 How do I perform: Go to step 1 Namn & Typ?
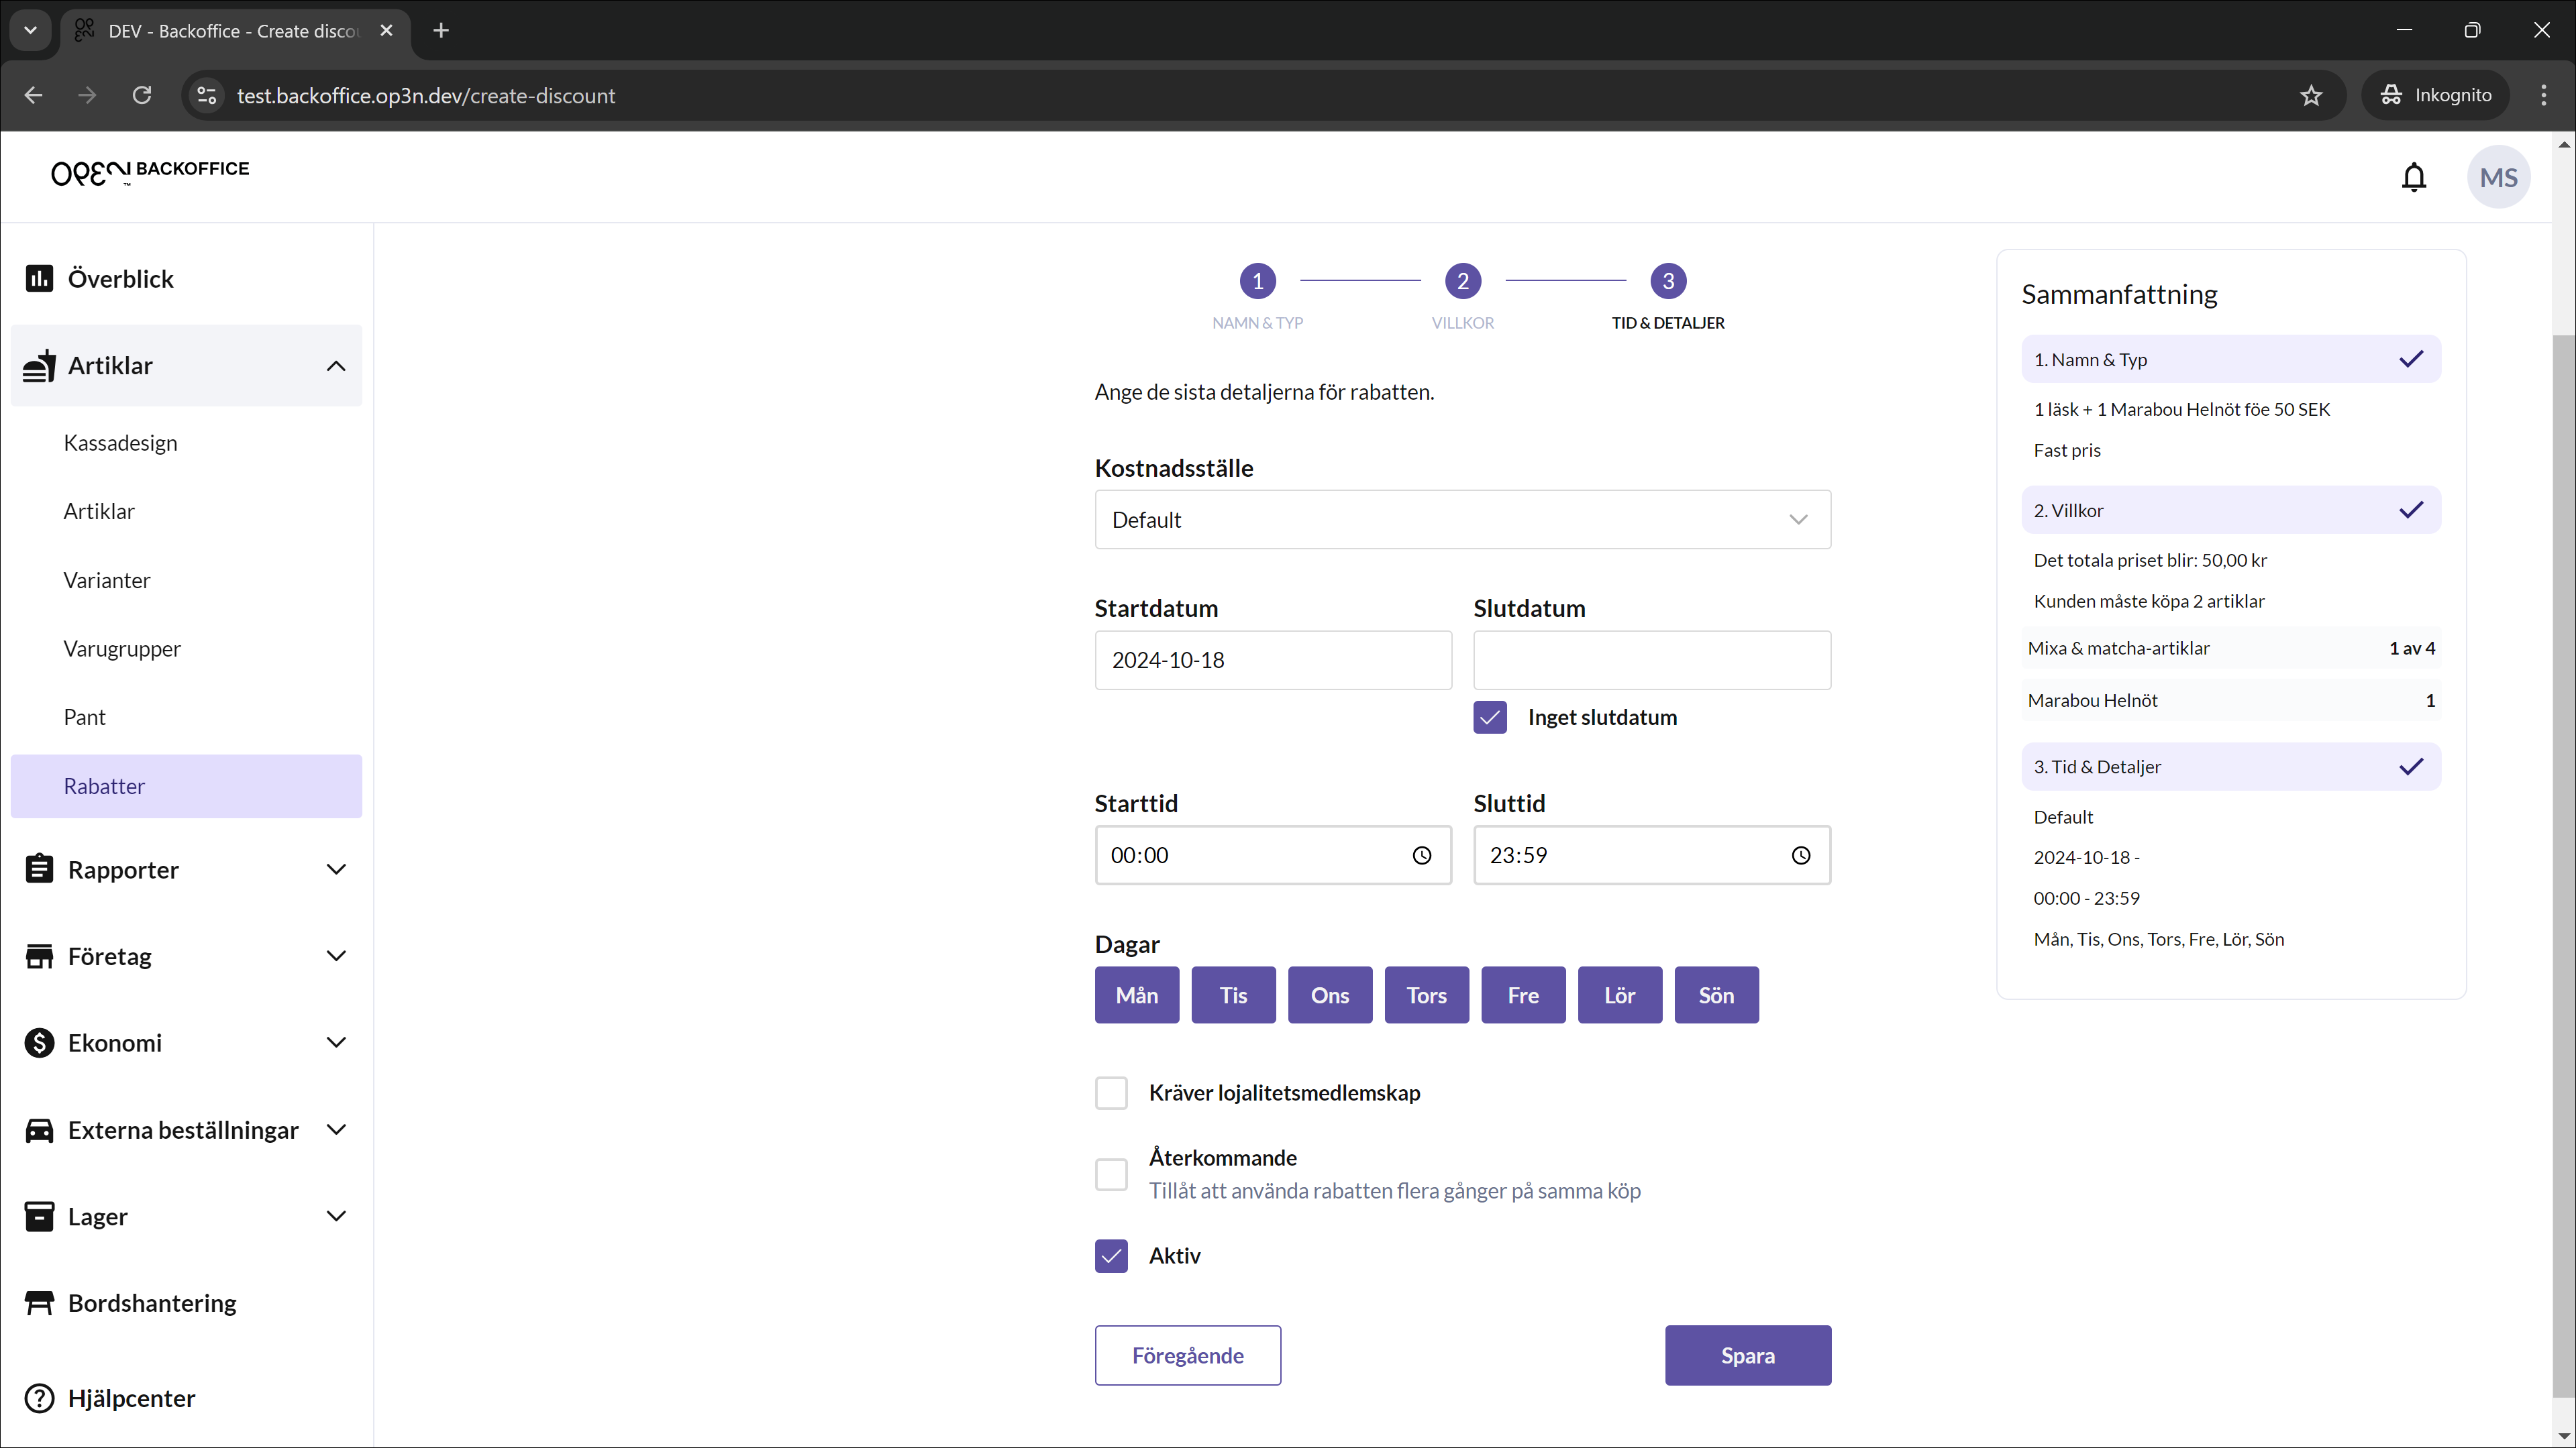tap(1257, 281)
